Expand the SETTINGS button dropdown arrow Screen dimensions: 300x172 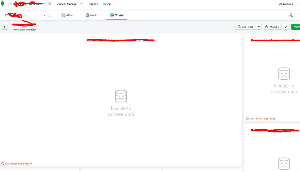click(x=259, y=27)
